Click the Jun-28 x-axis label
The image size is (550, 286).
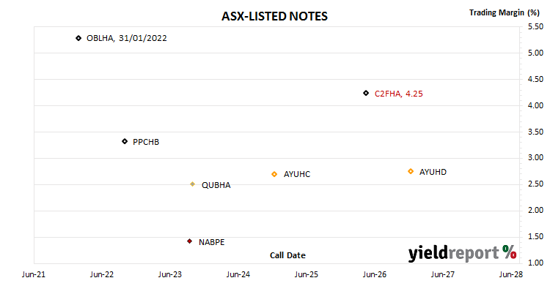511,274
